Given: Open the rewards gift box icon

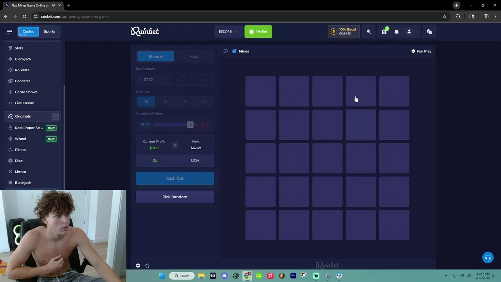Looking at the screenshot, I should [384, 32].
